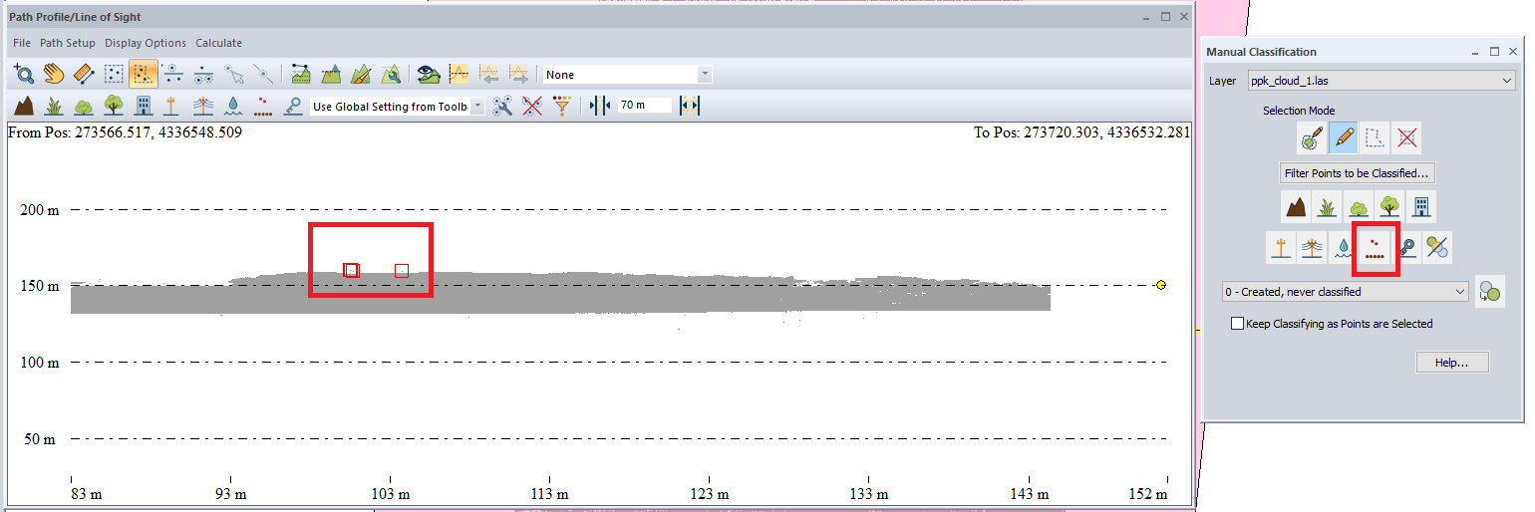Classify as utility pole in toolbar
Screen dimensions: 1535x512
(173, 106)
